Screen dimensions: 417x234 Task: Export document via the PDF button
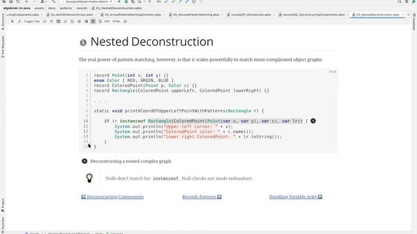click(107, 21)
